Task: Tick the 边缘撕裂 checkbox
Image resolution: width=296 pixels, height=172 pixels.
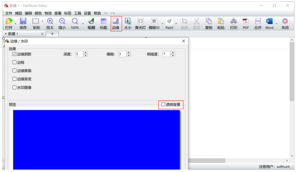Action: click(x=14, y=71)
